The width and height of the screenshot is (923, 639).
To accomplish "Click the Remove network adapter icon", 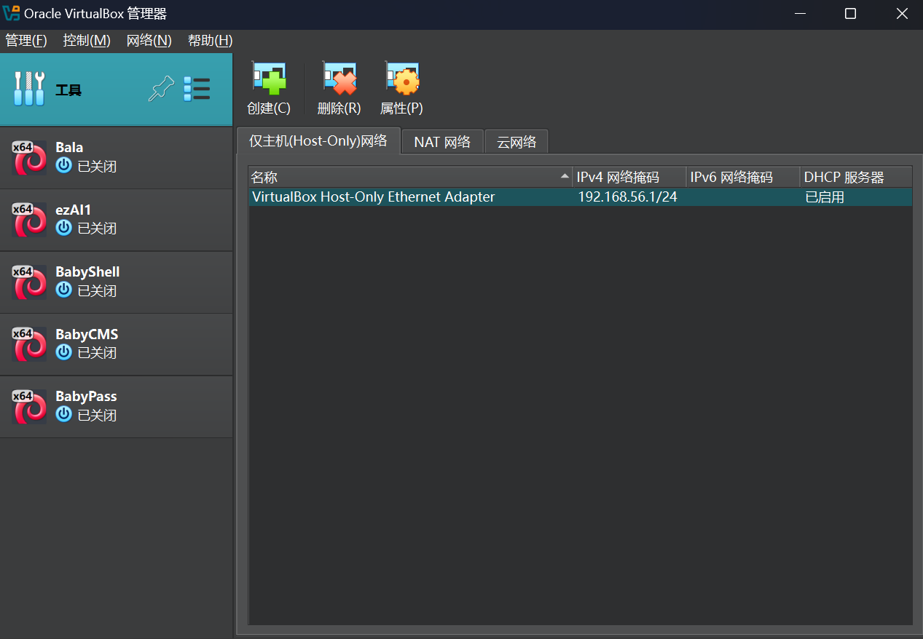I will 339,79.
